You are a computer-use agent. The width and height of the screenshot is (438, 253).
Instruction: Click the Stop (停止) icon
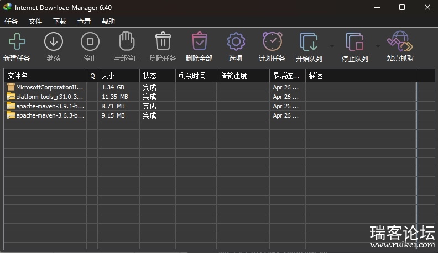point(90,41)
